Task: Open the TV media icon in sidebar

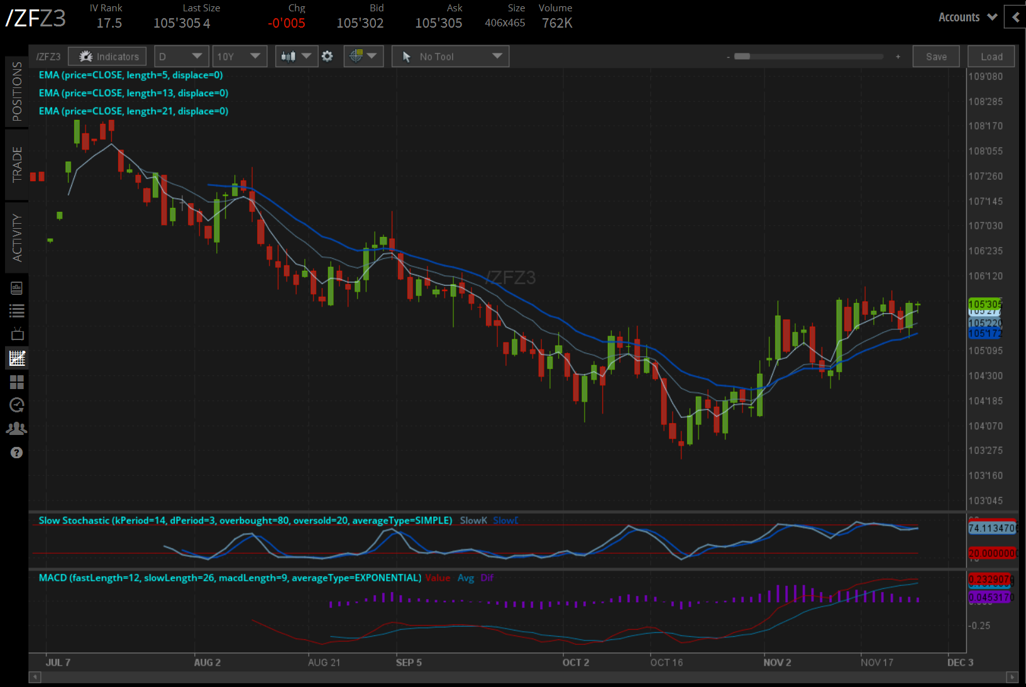Action: pos(17,334)
